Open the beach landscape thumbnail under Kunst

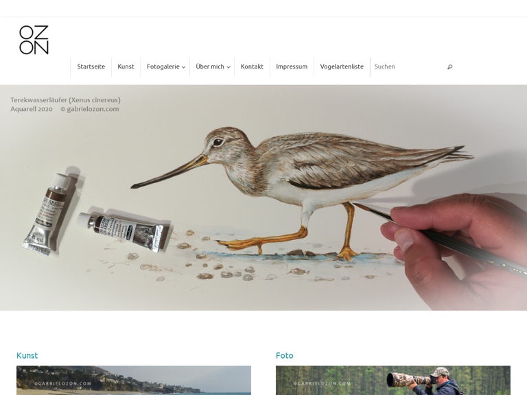134,380
